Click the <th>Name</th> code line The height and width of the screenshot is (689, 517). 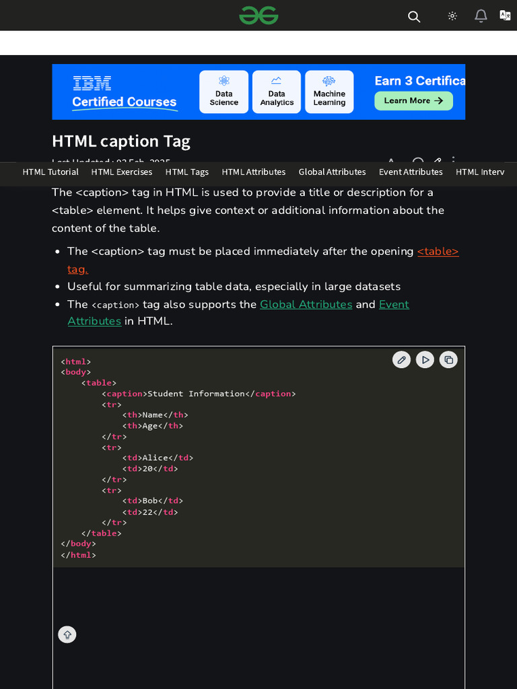(x=156, y=414)
